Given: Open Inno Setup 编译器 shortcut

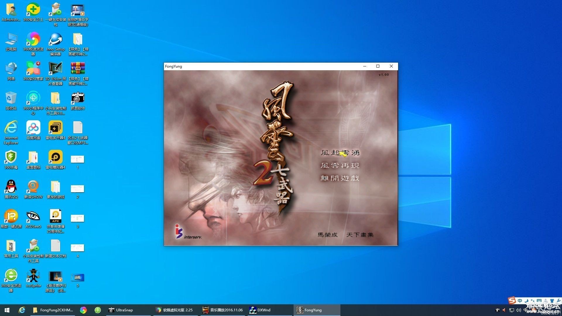Looking at the screenshot, I should click(x=55, y=44).
